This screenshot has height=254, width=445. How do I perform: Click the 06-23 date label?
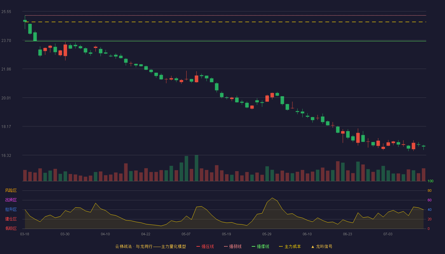pos(347,234)
